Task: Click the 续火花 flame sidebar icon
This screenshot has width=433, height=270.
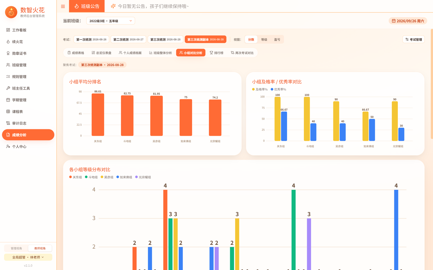Action: (x=8, y=42)
